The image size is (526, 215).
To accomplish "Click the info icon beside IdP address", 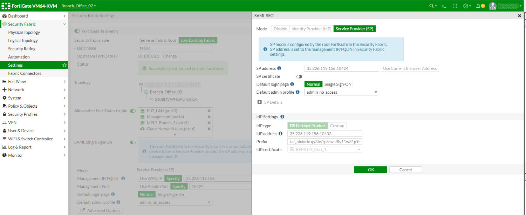I will pos(280,134).
